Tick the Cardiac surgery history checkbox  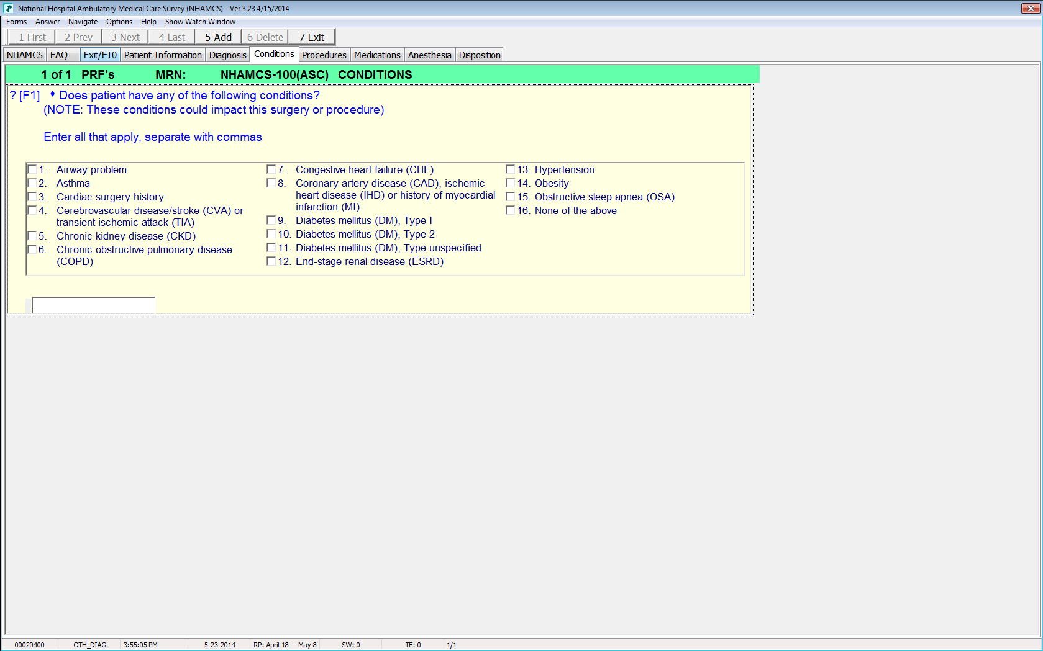click(32, 197)
